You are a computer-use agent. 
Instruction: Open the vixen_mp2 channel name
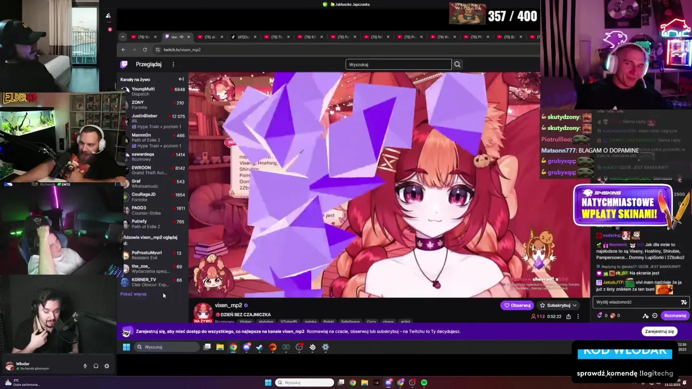tap(228, 305)
